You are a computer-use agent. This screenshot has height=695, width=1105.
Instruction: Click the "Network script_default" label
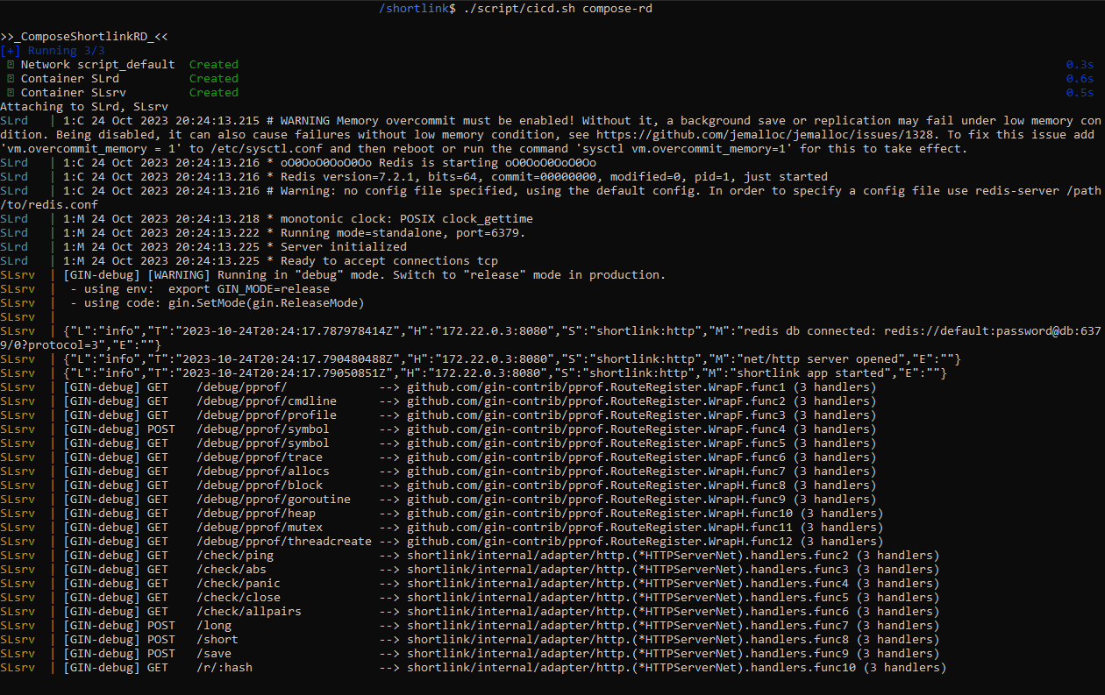click(98, 65)
